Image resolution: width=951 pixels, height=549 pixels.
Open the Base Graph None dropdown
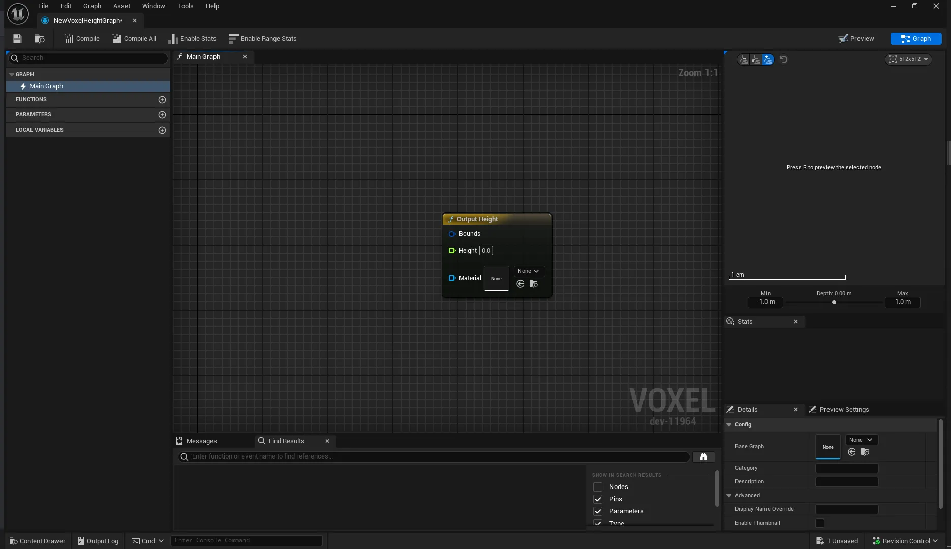point(861,440)
